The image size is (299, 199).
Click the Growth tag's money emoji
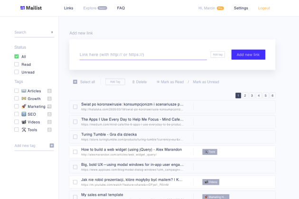coord(24,99)
